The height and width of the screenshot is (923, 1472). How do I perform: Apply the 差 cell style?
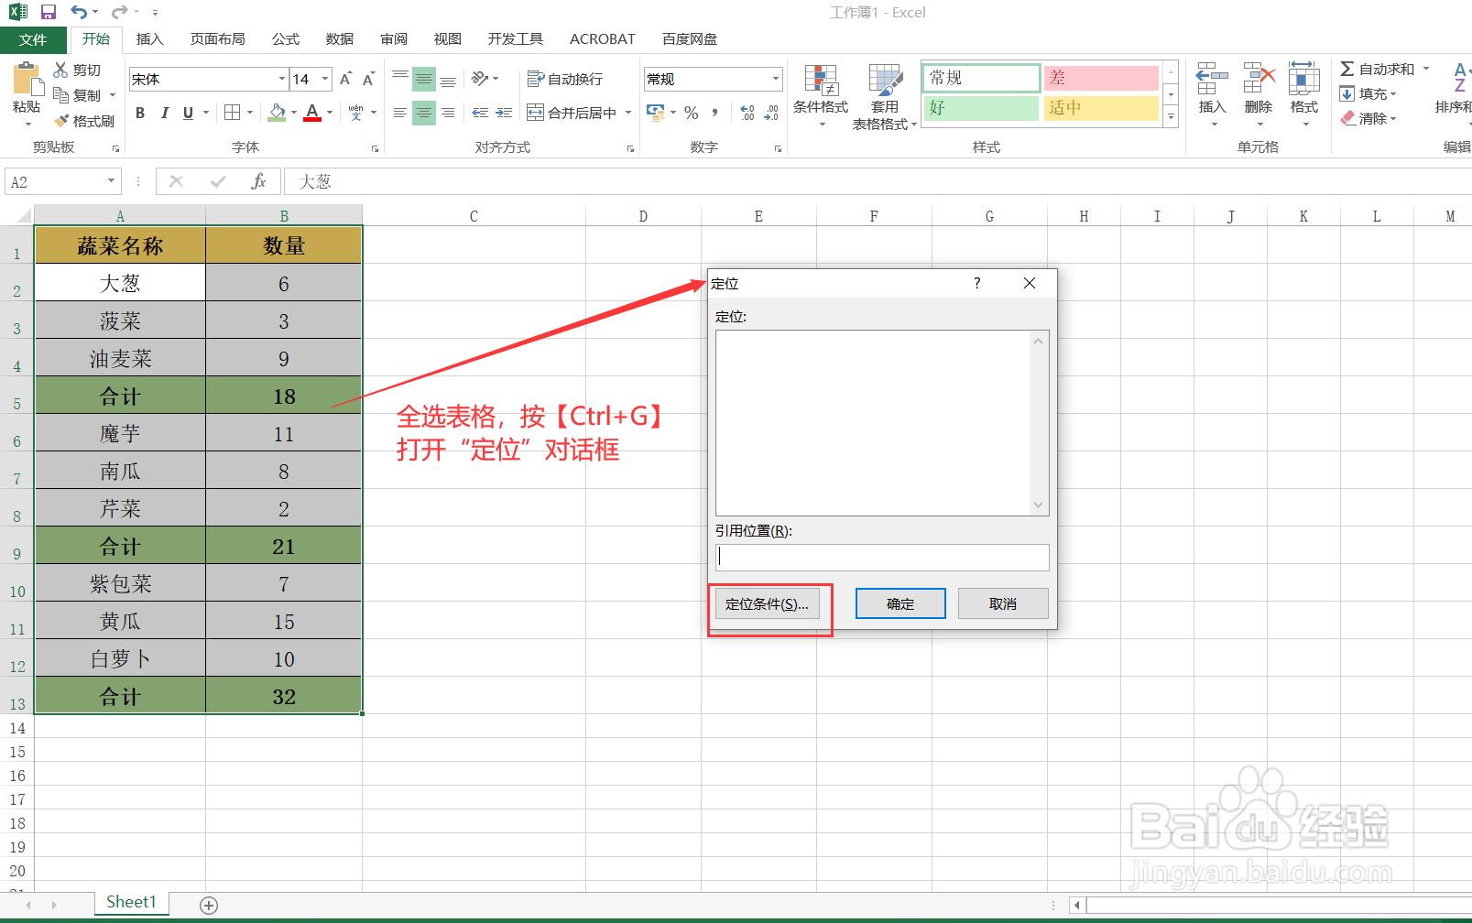click(1101, 78)
